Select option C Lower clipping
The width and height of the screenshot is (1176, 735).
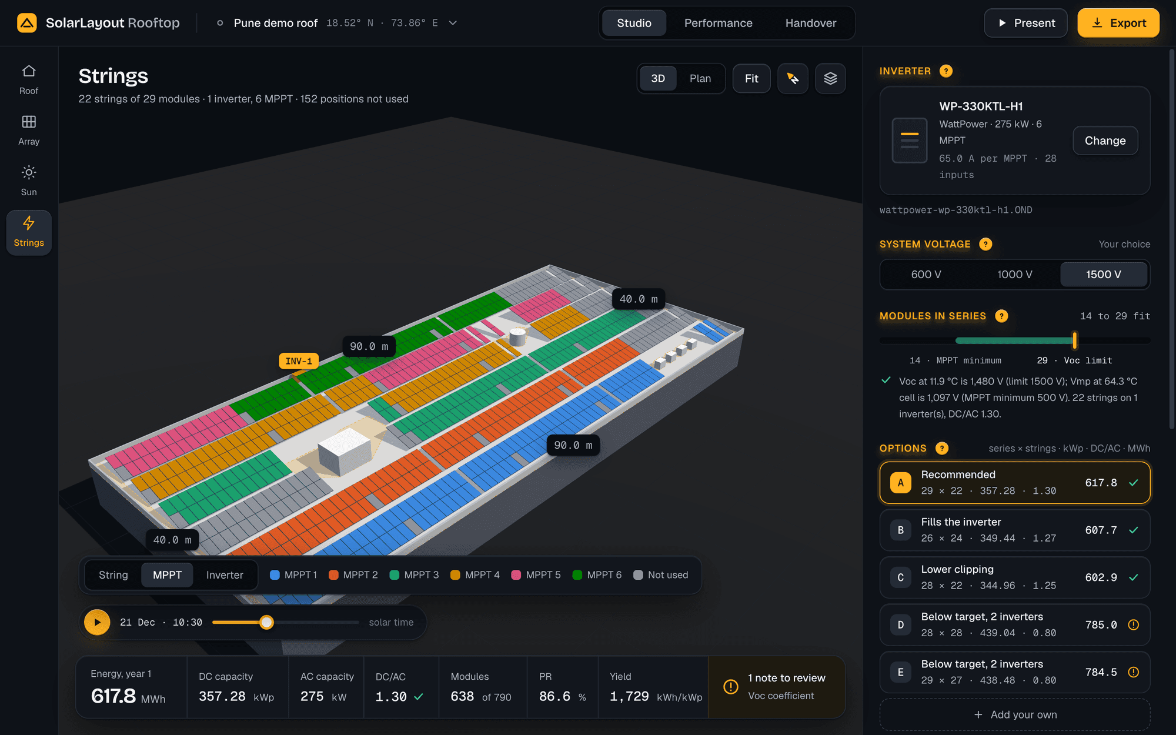point(1015,577)
